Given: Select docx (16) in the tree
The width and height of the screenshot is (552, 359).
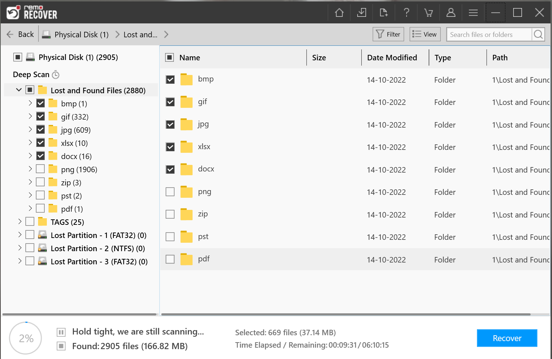Looking at the screenshot, I should [x=76, y=156].
